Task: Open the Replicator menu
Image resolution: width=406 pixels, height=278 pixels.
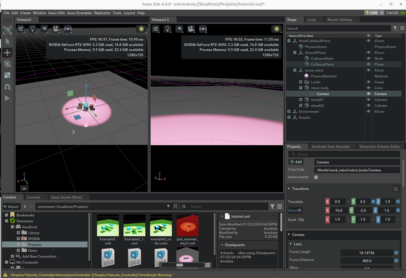Action: 102,13
